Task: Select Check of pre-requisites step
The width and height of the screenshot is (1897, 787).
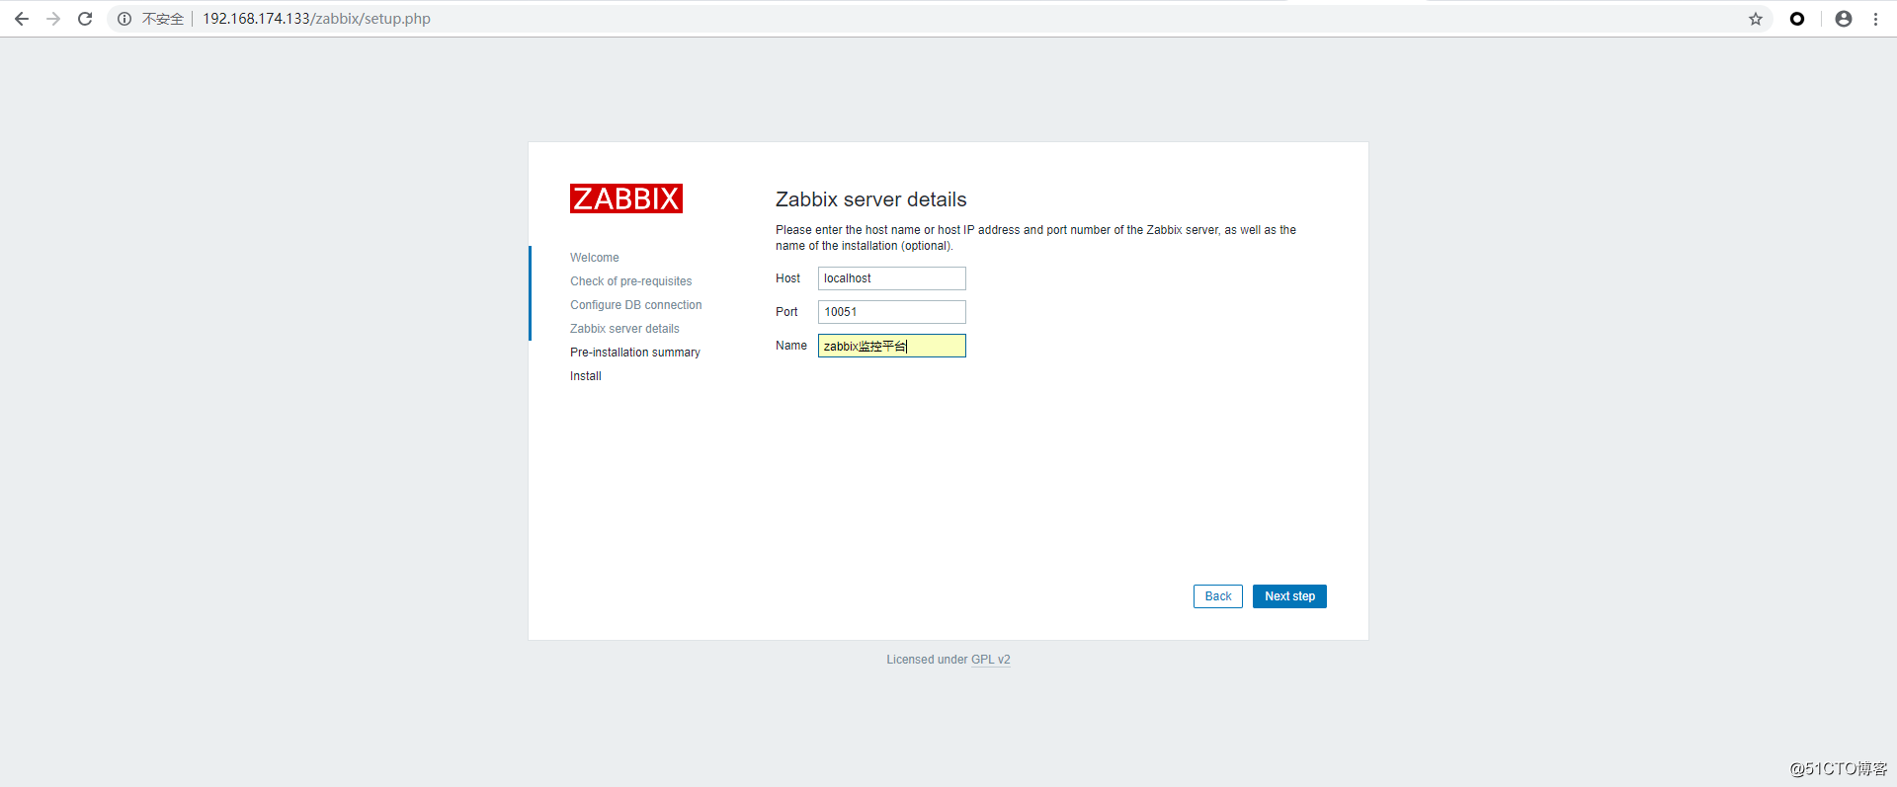Action: click(630, 281)
